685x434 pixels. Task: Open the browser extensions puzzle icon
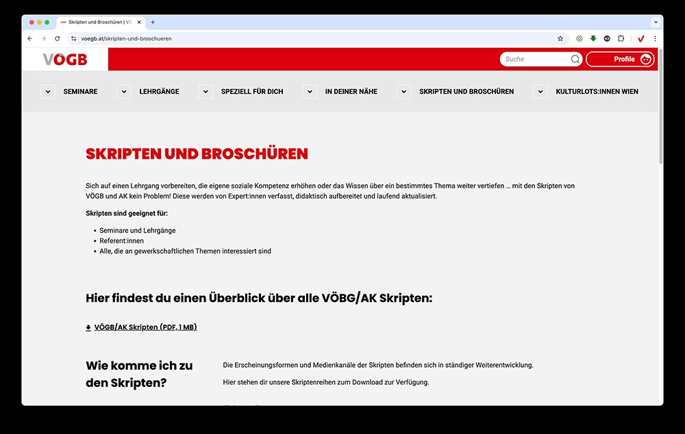tap(621, 38)
